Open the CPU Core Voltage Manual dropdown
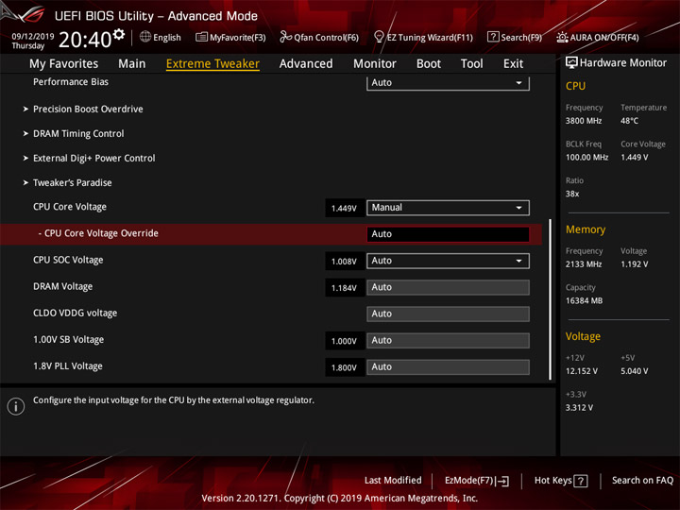The image size is (680, 510). (x=448, y=208)
